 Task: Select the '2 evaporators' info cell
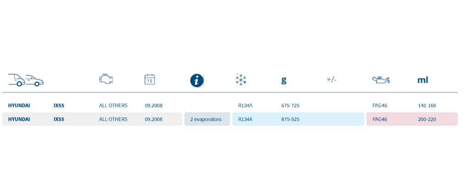207,119
